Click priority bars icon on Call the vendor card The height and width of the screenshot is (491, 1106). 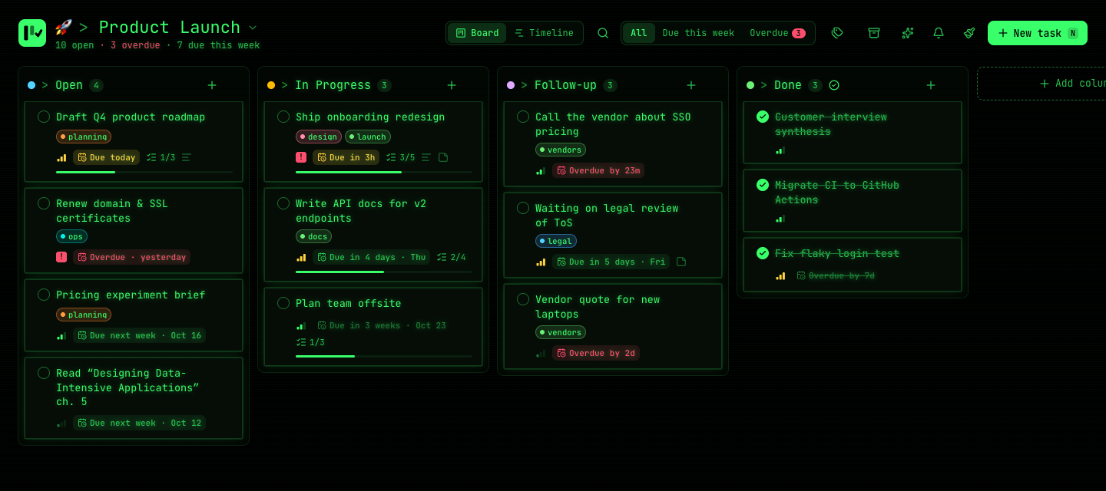[x=541, y=170]
